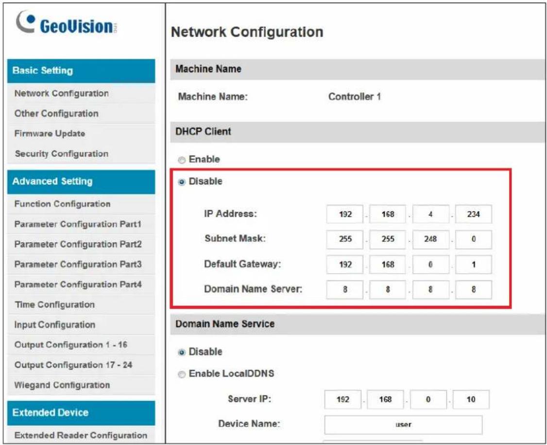Click Domain Name Server fourth octet field
The height and width of the screenshot is (445, 547).
[473, 290]
